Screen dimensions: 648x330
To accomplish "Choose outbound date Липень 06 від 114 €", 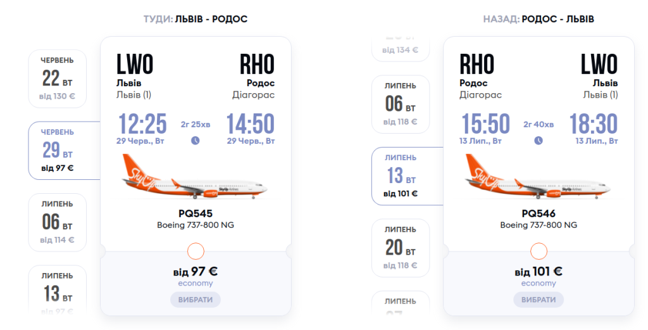I will coord(58,222).
